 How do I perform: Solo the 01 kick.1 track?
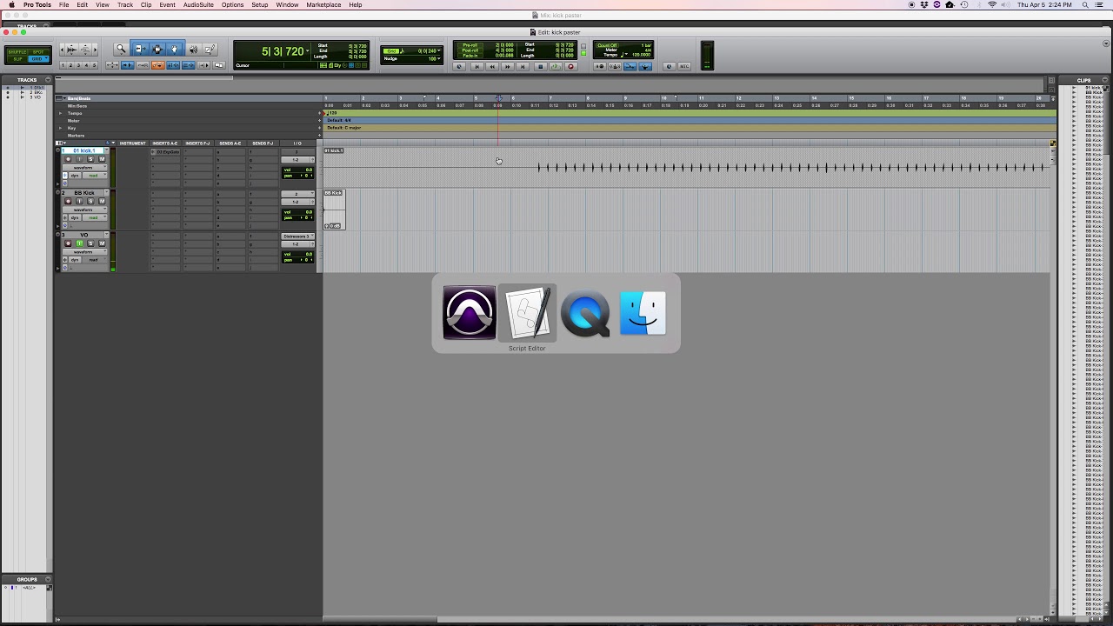click(90, 159)
